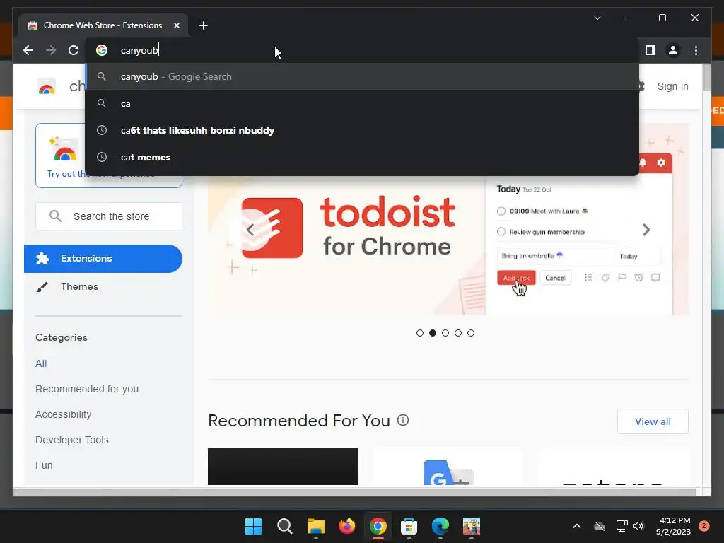This screenshot has width=724, height=543.
Task: Open the notification badge showing 2
Action: (x=704, y=526)
